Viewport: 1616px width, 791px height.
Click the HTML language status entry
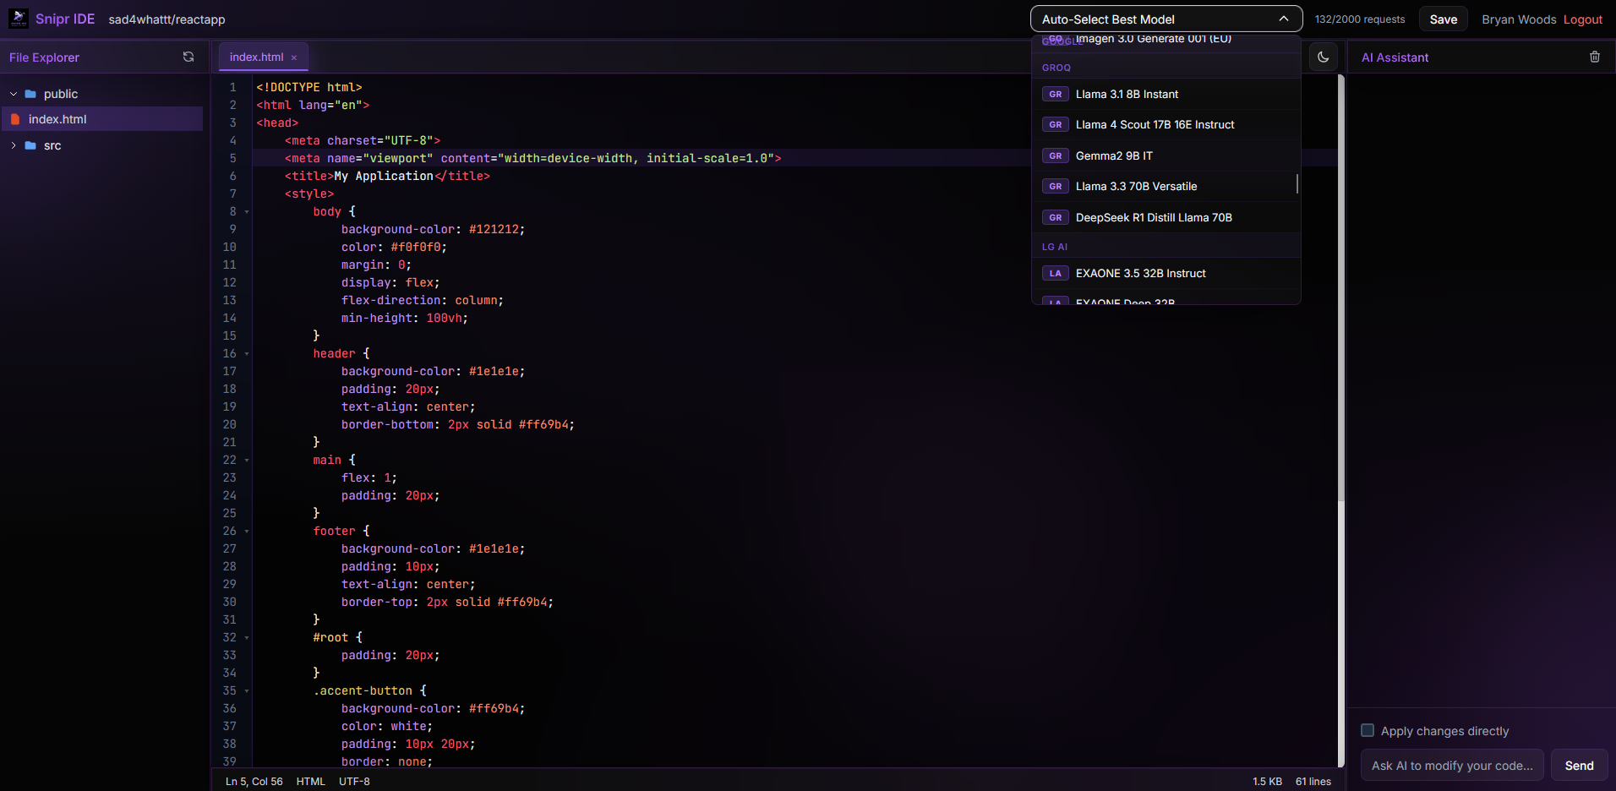[x=310, y=781]
